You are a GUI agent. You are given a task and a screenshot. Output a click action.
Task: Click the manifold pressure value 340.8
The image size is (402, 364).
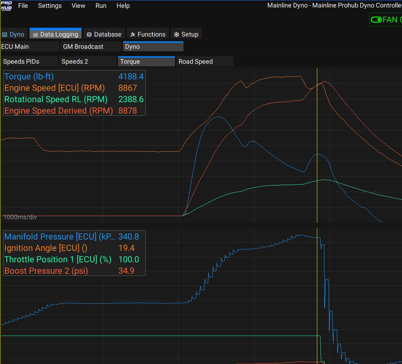129,237
